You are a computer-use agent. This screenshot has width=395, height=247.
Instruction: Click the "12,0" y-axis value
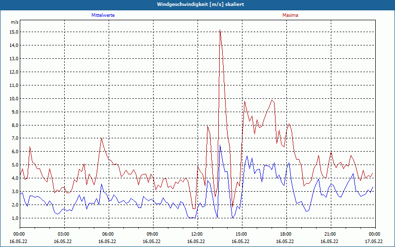[x=14, y=72]
